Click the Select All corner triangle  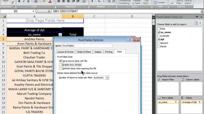point(4,16)
